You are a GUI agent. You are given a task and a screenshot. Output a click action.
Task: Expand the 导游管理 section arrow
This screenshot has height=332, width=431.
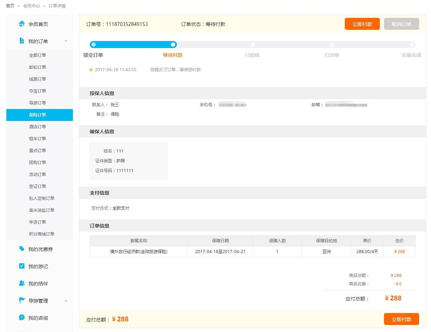(66, 301)
